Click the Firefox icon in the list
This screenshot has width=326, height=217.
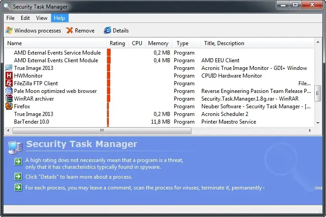(9, 106)
